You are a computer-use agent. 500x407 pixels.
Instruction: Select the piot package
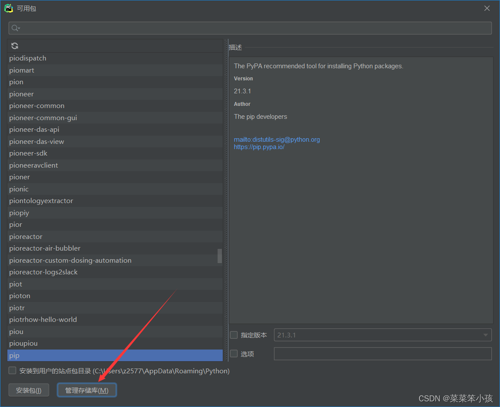(x=115, y=284)
